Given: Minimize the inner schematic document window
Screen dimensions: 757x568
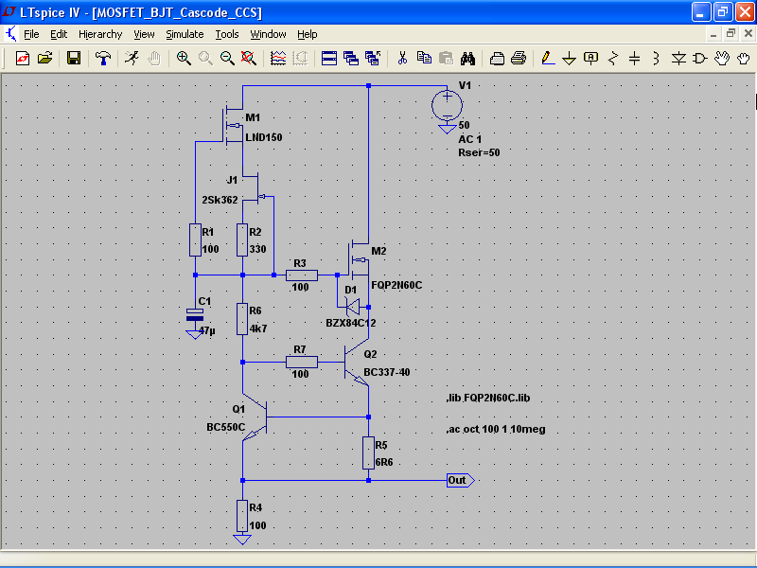Looking at the screenshot, I should pos(713,34).
